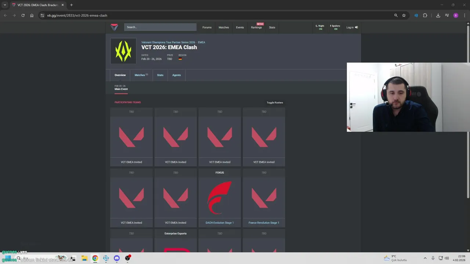Open the FOKUS team logo card
470x264 pixels.
point(220,198)
